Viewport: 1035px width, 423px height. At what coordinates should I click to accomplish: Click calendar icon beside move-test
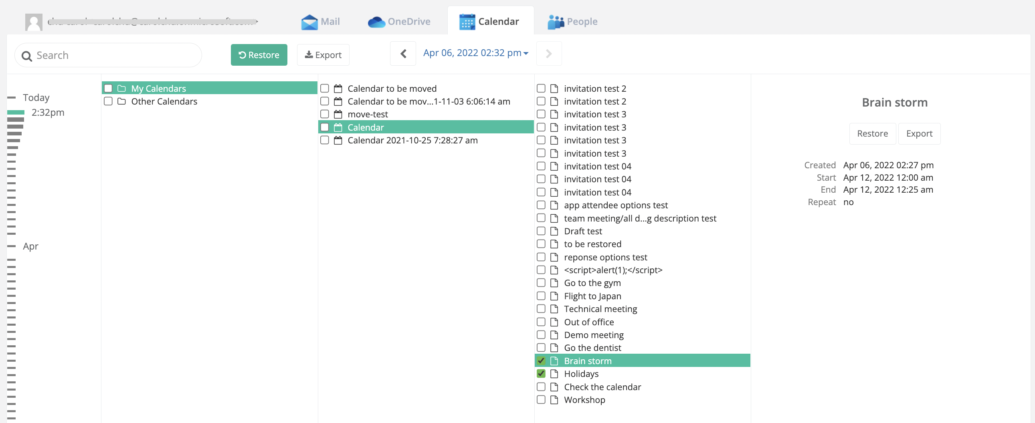point(338,114)
